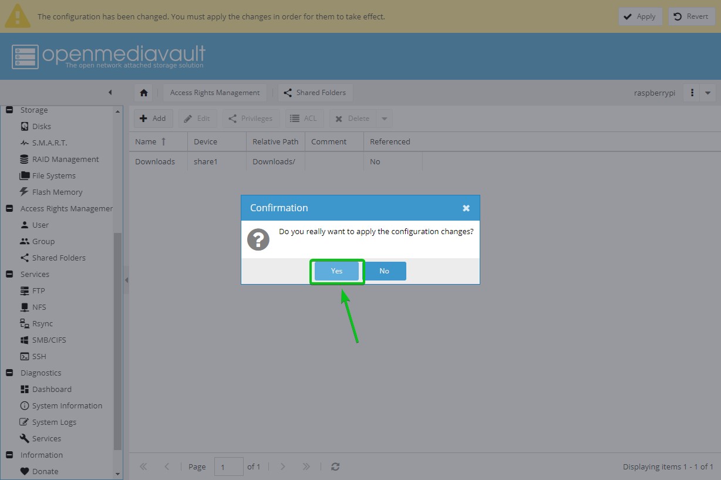Open the three-dot menu next to raspberrypi
The height and width of the screenshot is (480, 721).
692,93
